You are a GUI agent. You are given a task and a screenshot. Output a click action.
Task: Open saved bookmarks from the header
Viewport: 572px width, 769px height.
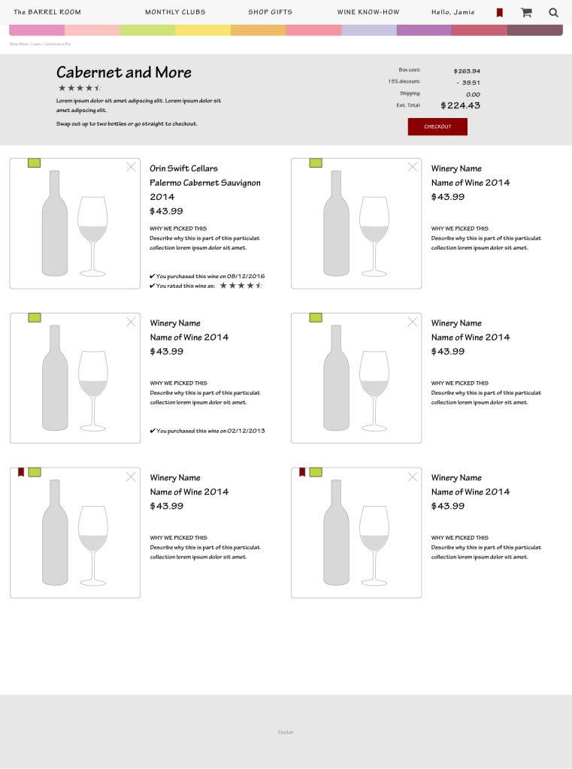(499, 13)
